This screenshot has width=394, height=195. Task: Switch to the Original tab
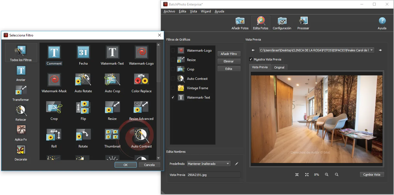click(279, 67)
